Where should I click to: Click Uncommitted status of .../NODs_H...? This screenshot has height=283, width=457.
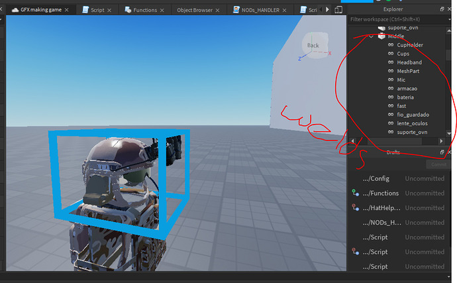pos(425,223)
